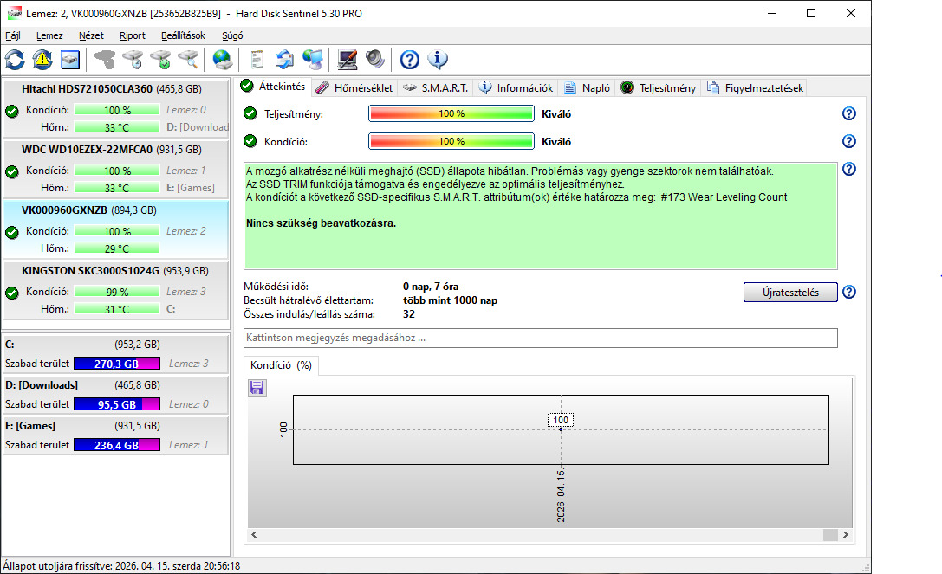Open the Súgó menu
Screen dimensions: 942x574
[x=232, y=35]
